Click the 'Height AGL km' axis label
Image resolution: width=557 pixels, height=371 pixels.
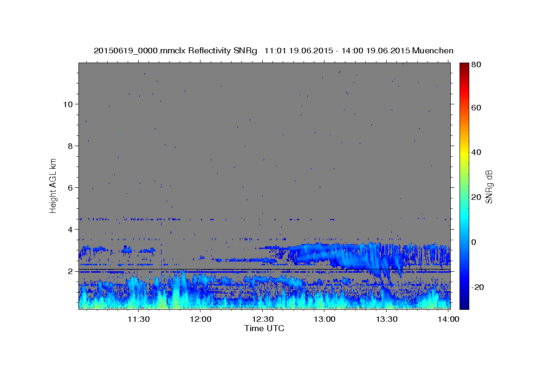click(x=53, y=186)
